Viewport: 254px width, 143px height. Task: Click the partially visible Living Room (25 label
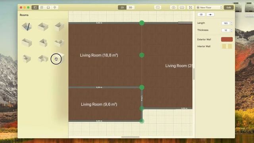tap(179, 66)
